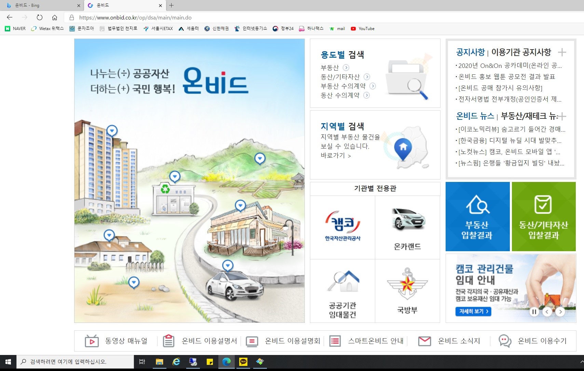Open the [뉴스핌] 은행들 news item
This screenshot has width=584, height=371.
tap(511, 163)
